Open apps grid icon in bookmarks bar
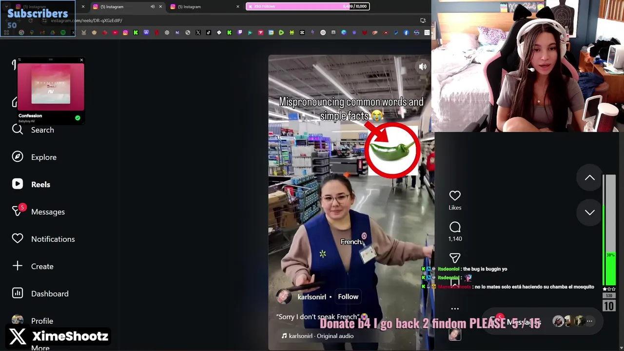This screenshot has width=624, height=351. 6,33
